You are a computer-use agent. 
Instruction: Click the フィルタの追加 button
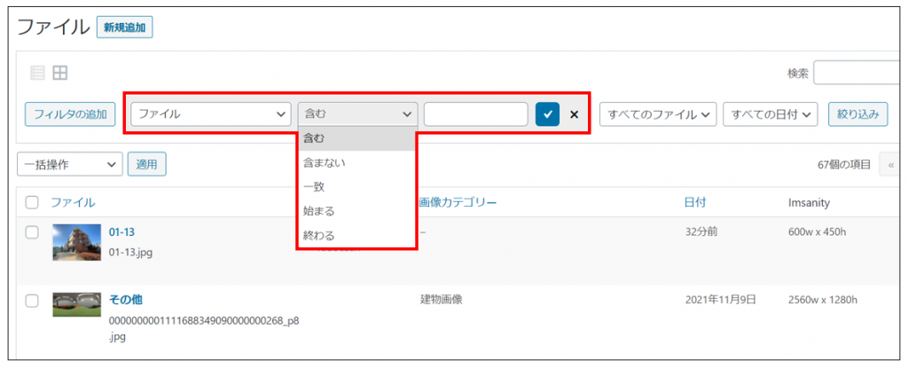[x=70, y=114]
